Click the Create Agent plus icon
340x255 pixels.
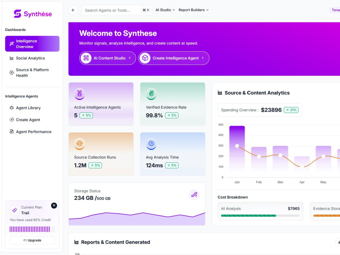pos(12,119)
